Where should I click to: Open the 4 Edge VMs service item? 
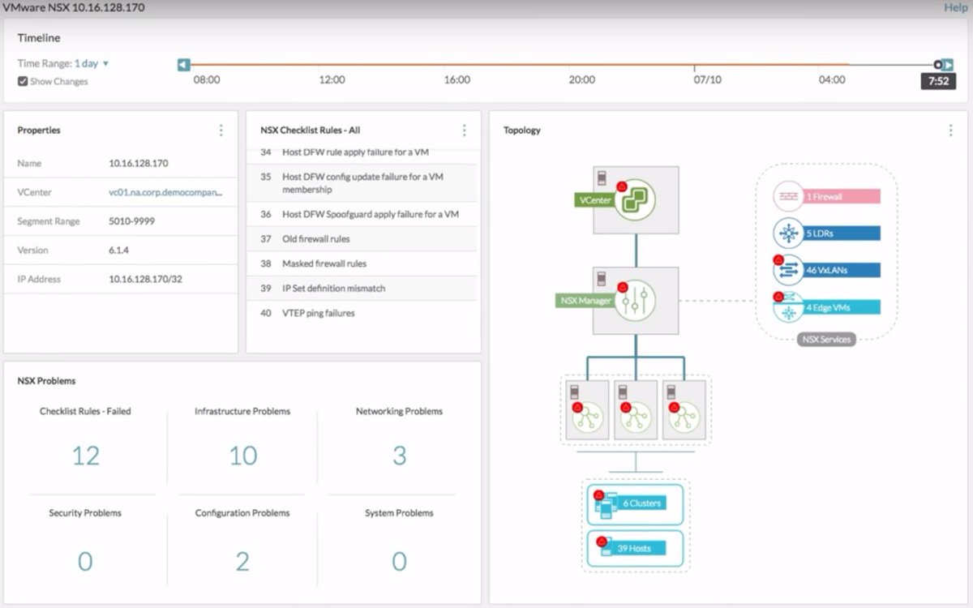(827, 307)
